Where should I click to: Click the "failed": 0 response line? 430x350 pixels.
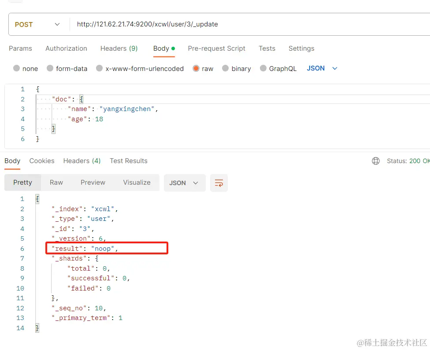[x=89, y=288]
